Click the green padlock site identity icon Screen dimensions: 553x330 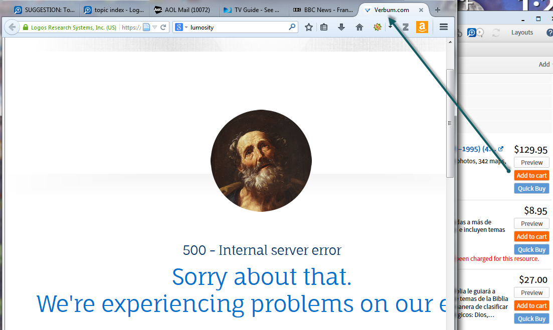coord(26,27)
